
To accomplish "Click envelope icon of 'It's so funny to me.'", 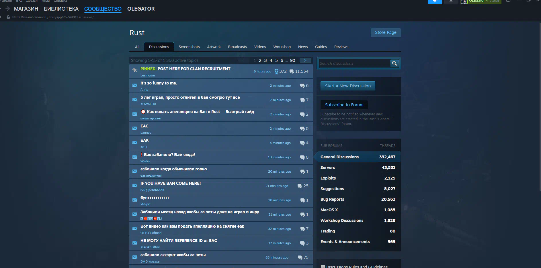I will point(135,85).
